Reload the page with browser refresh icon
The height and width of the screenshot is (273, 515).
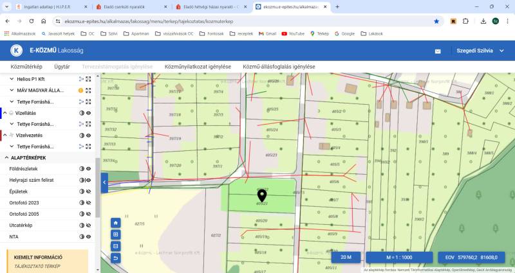click(x=31, y=21)
